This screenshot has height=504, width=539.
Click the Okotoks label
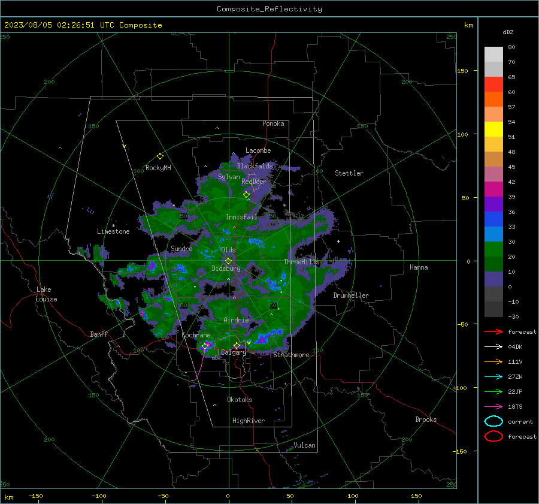240,400
